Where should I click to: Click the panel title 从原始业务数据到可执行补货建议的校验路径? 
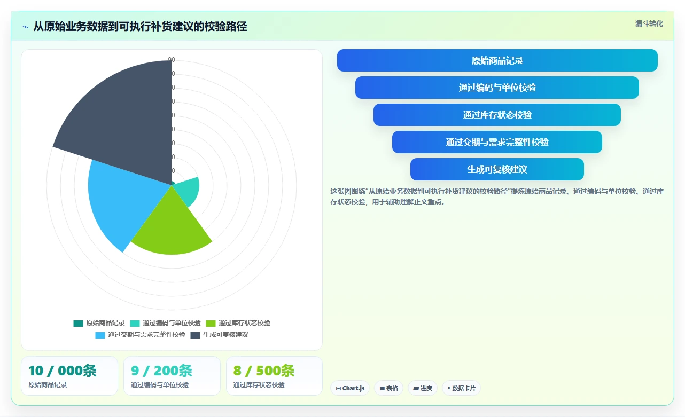(x=140, y=27)
